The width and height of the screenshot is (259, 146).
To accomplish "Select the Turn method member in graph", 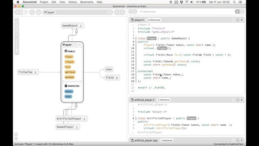I will (x=68, y=67).
